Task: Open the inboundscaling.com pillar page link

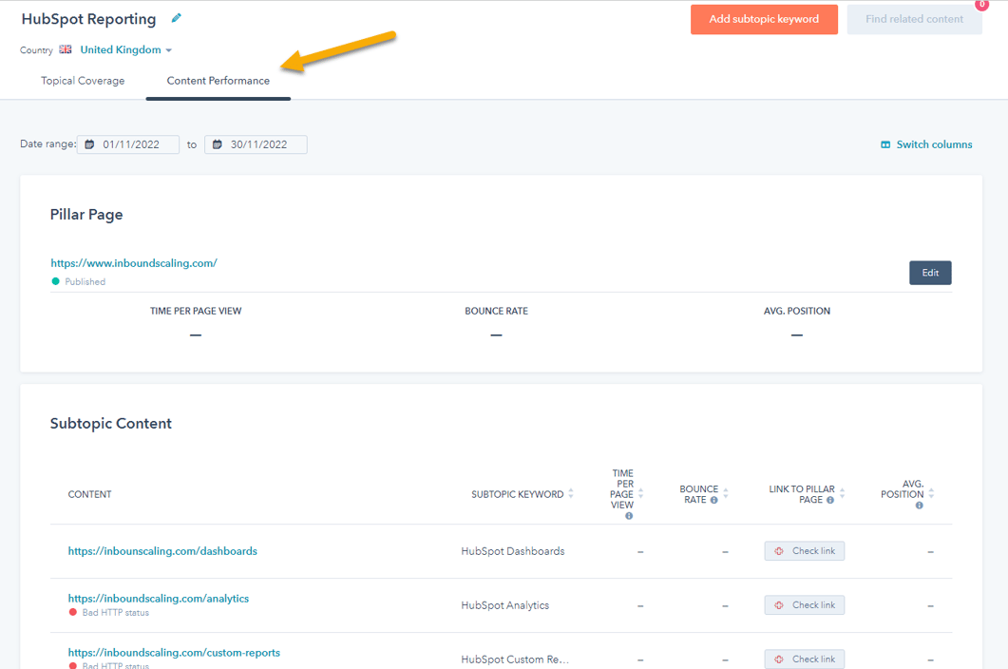Action: point(133,262)
